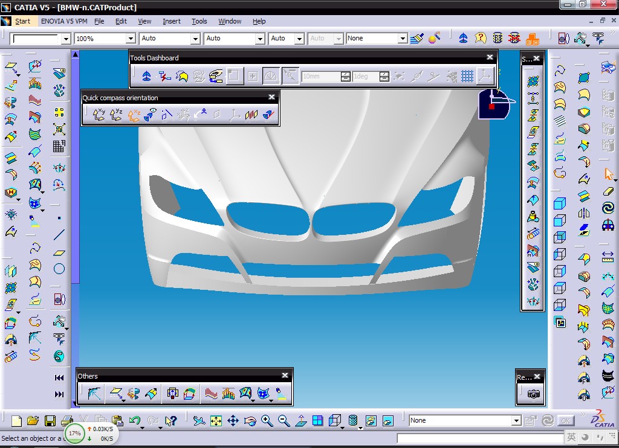
Task: Toggle create datum icon in Tools Dashboard
Action: tap(164, 76)
